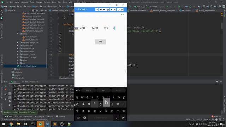
Task: Open Chrome from the Windows taskbar
Action: point(11,124)
